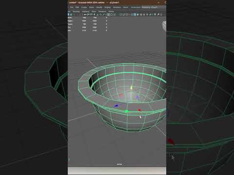
Task: Click the view cube in viewport corner
Action: click(164, 26)
